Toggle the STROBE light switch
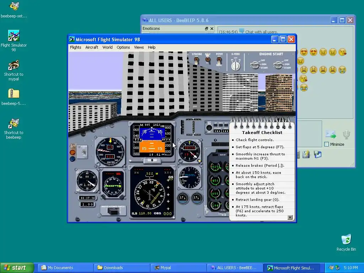The image size is (364, 273). (x=197, y=60)
